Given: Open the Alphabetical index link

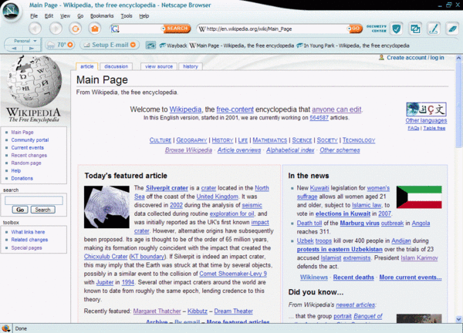Looking at the screenshot, I should (x=290, y=150).
